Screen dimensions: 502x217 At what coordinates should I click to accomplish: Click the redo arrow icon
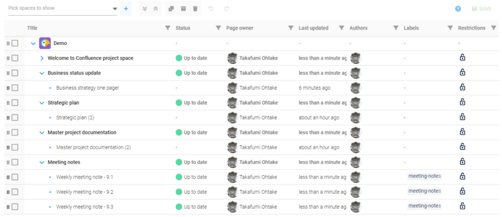click(x=226, y=9)
